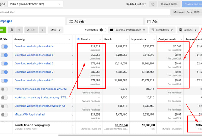
Task: Switch to the Ads tab
Action: tap(173, 21)
